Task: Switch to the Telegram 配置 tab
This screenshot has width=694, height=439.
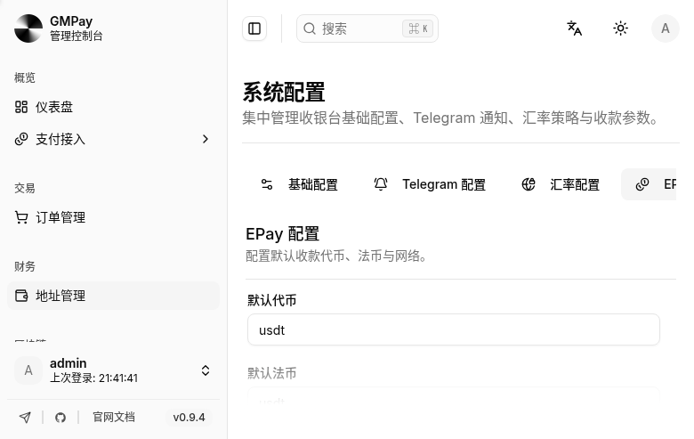Action: (430, 184)
